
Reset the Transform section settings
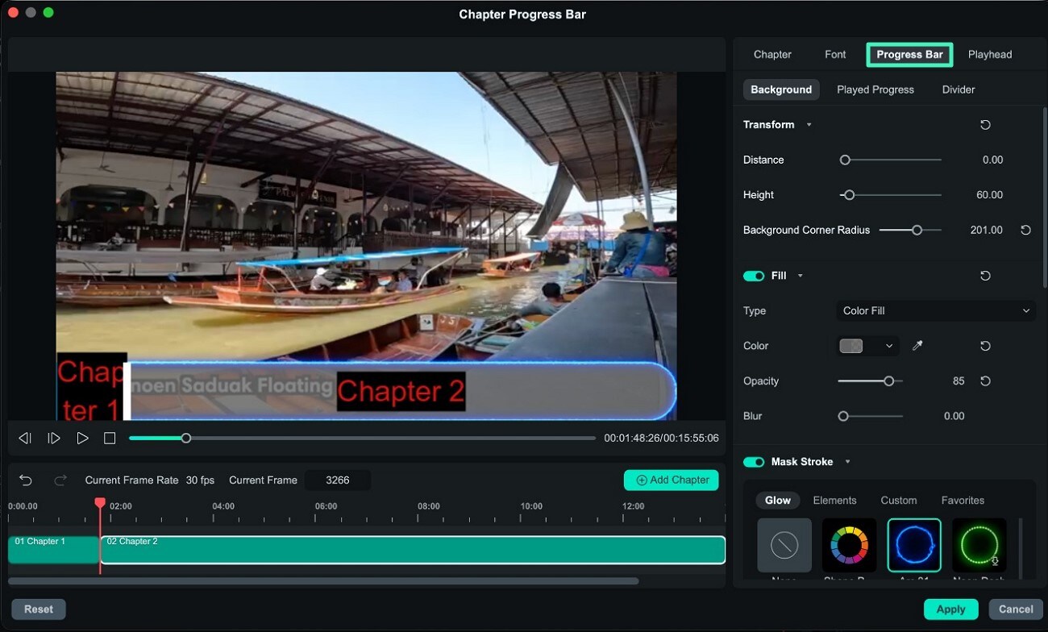(x=985, y=125)
